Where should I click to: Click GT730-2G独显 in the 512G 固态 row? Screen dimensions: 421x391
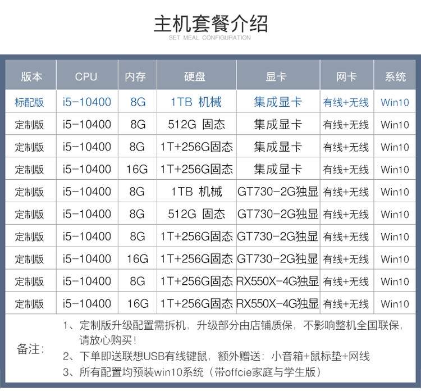278,214
